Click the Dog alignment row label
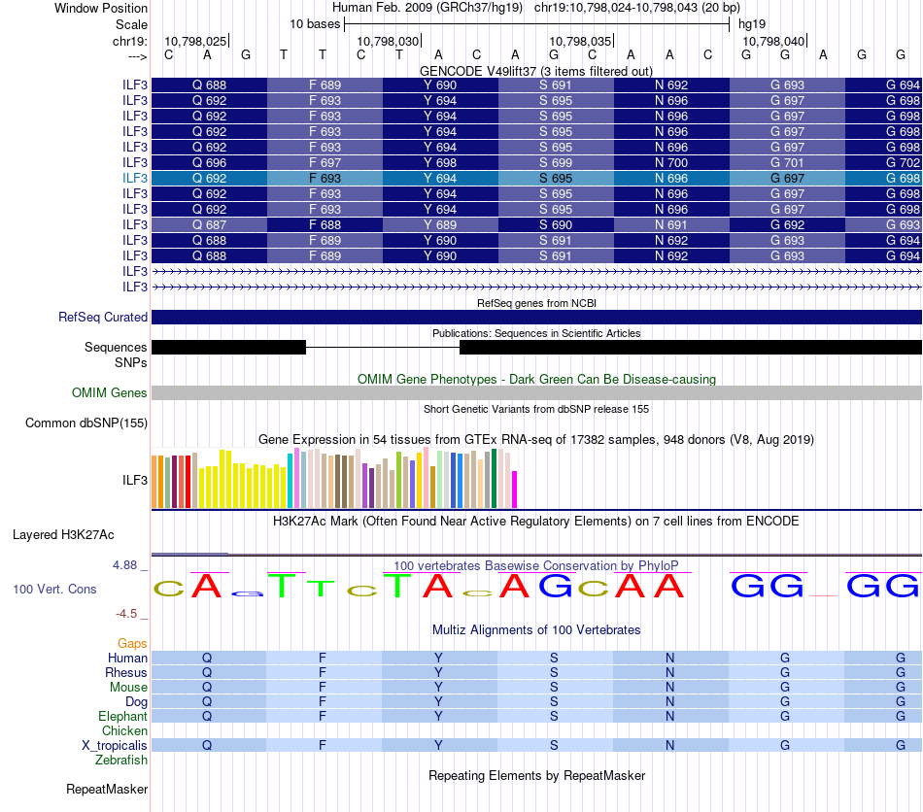The width and height of the screenshot is (923, 812). click(x=136, y=701)
